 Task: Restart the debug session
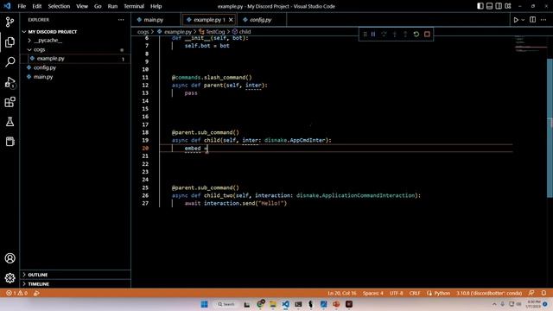pyautogui.click(x=416, y=35)
